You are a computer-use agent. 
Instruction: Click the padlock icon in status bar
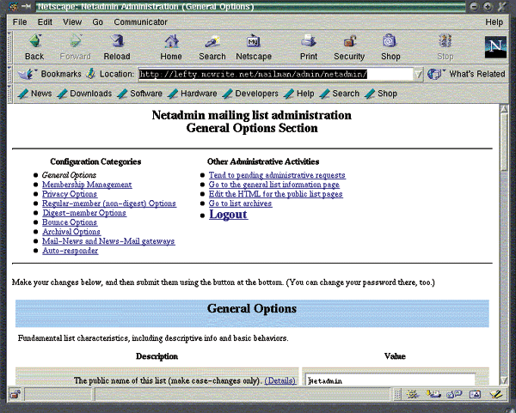tap(15, 394)
